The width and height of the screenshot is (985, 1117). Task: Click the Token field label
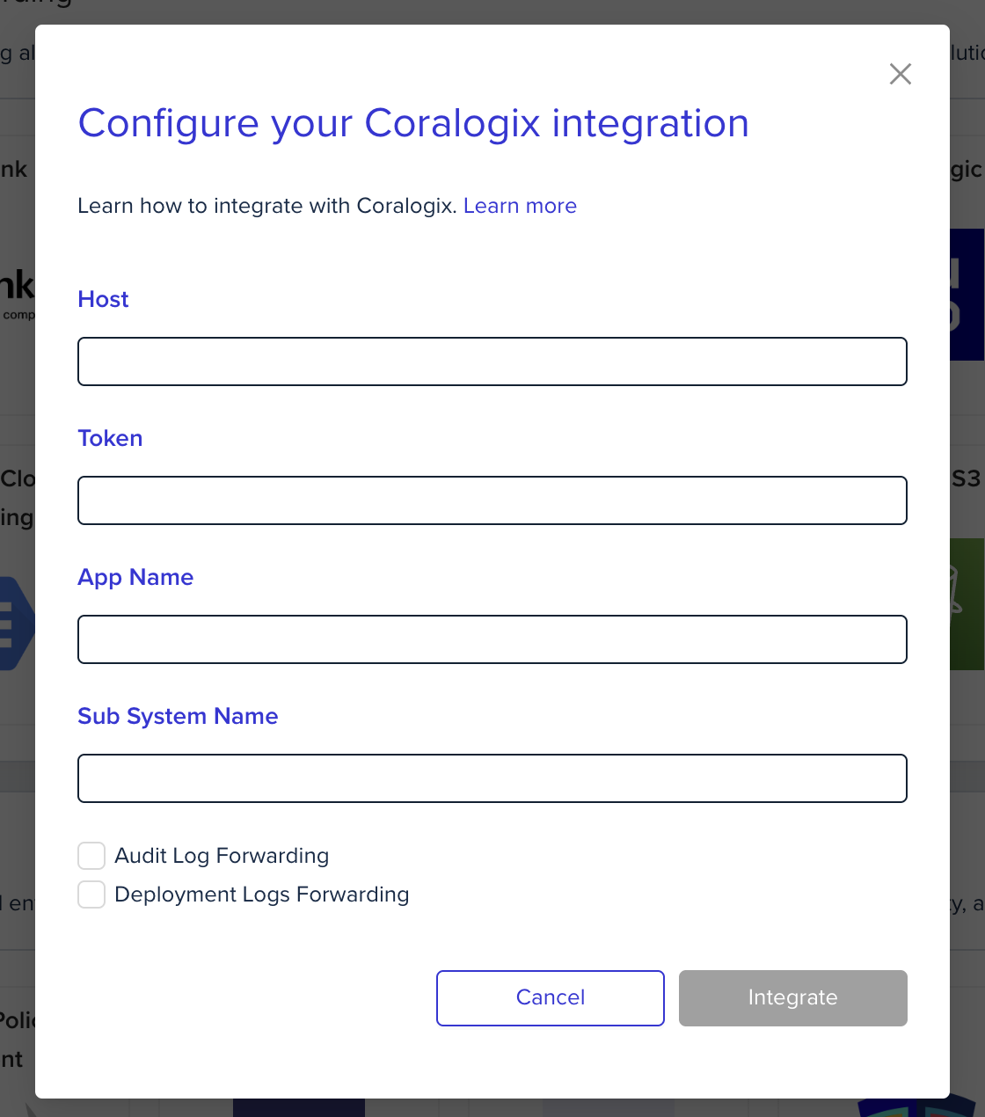110,438
